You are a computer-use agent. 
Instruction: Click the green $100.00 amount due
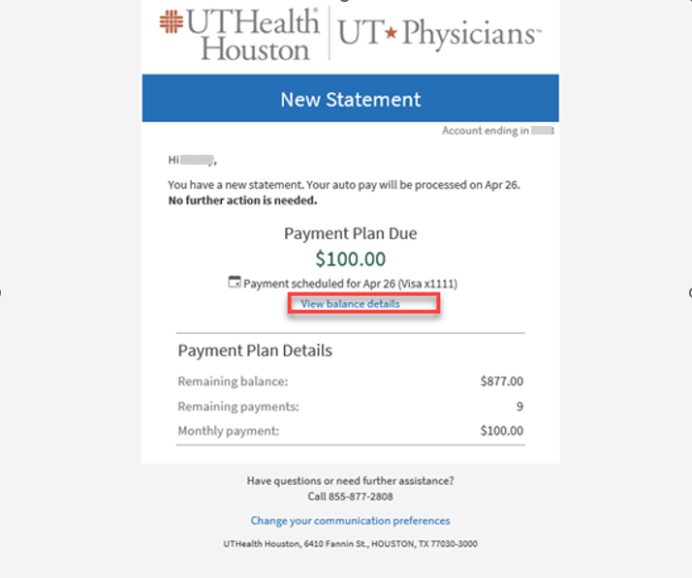[350, 259]
